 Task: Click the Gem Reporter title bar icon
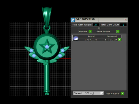(x=73, y=20)
